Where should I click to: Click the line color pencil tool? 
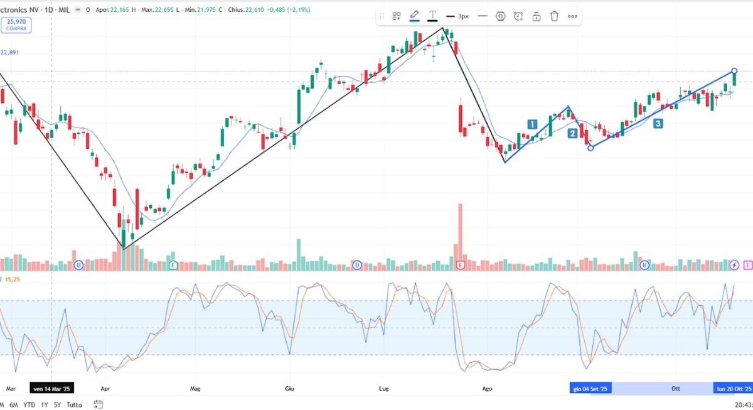pyautogui.click(x=414, y=16)
